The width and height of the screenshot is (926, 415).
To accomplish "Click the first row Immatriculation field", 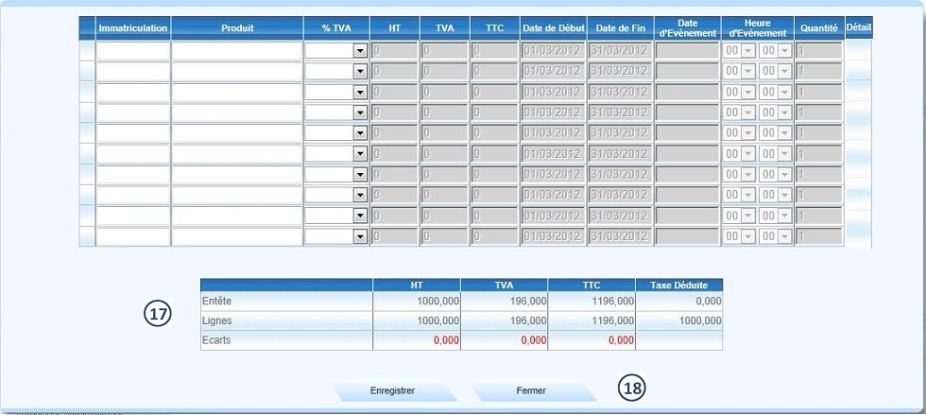I will [x=133, y=51].
